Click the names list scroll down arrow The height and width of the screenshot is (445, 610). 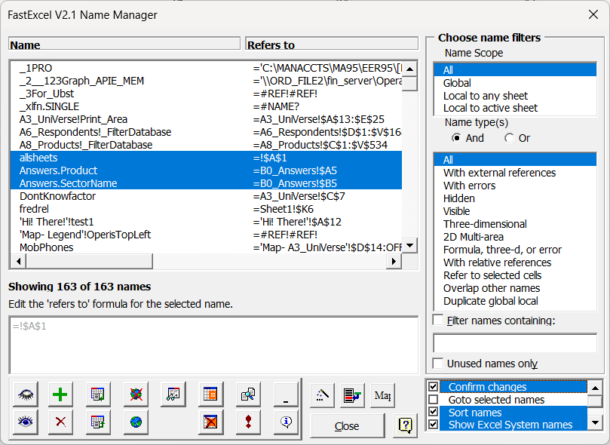(x=409, y=245)
